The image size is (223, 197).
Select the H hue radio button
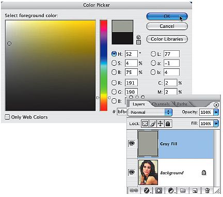114,54
